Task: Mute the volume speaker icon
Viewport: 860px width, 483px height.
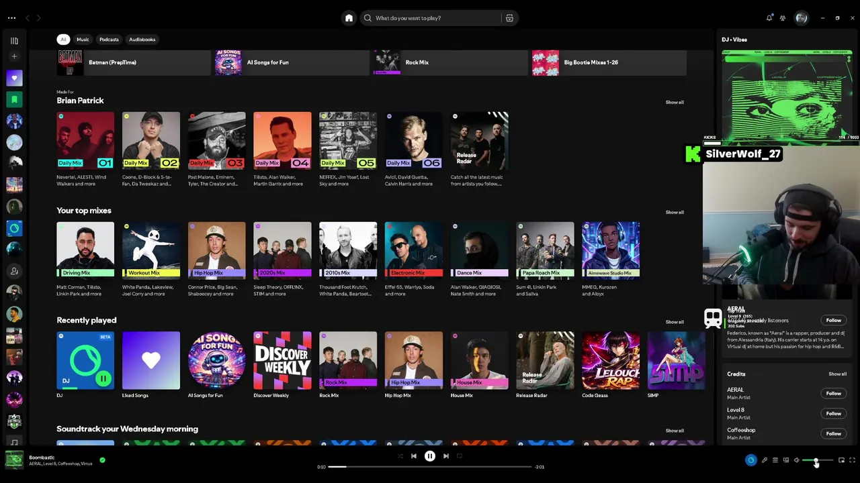Action: click(x=796, y=460)
